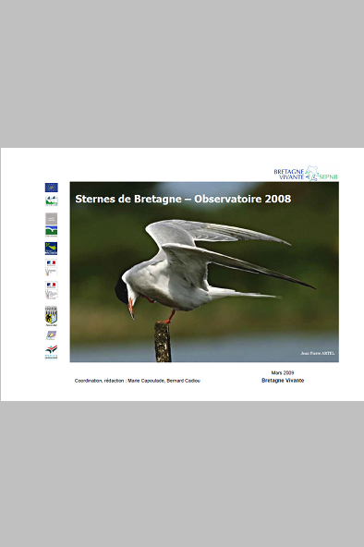Click the lower République Française tricolor logo
The height and width of the screenshot is (547, 364).
pos(51,290)
